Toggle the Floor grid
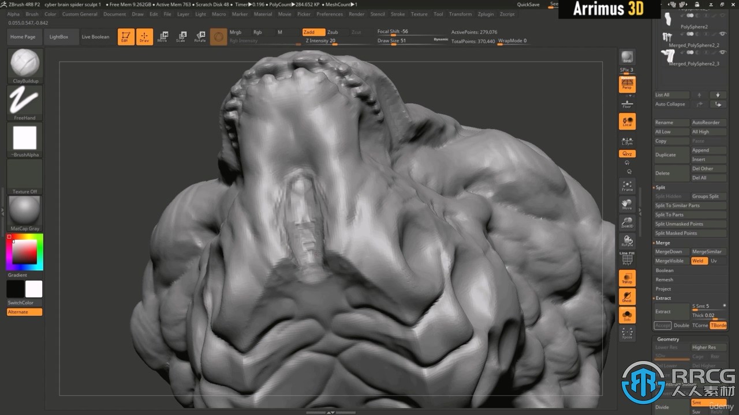This screenshot has width=739, height=415. point(627,103)
